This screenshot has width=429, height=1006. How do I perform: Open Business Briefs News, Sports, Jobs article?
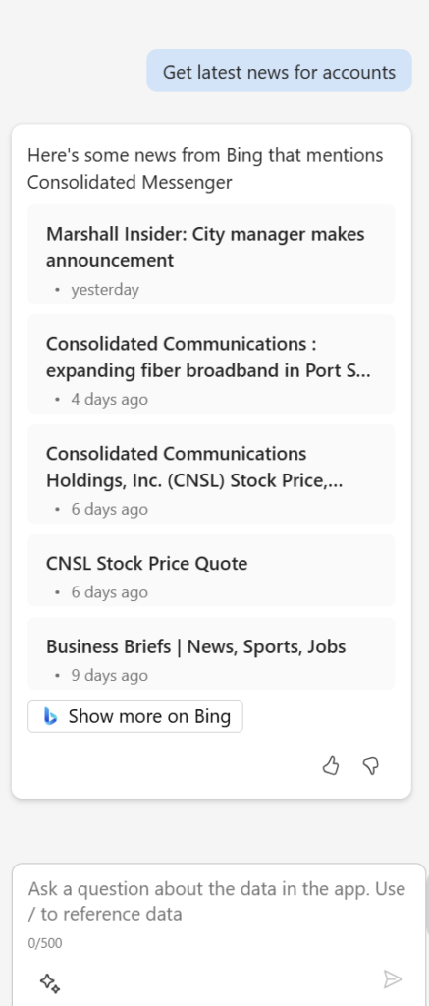point(211,653)
